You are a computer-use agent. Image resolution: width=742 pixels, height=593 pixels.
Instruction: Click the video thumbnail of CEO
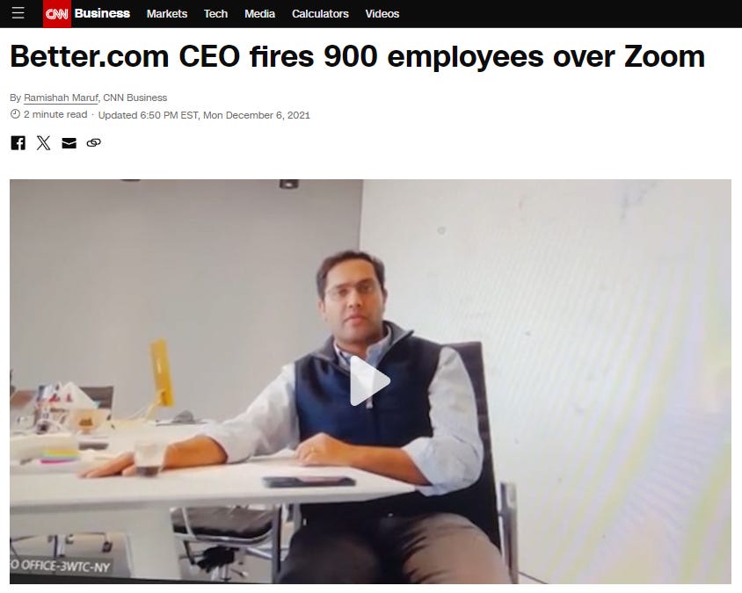(370, 381)
